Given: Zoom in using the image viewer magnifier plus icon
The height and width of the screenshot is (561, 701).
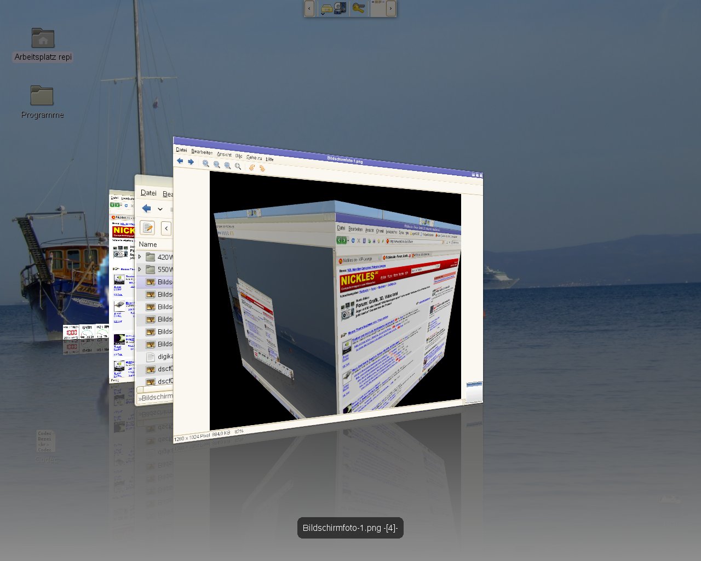Looking at the screenshot, I should (x=206, y=163).
